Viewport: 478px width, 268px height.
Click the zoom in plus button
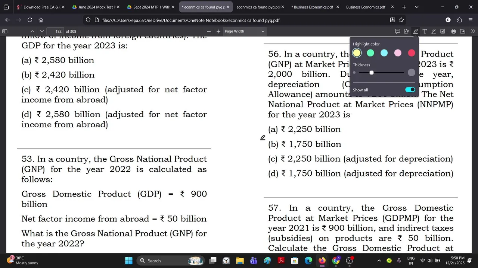[218, 31]
